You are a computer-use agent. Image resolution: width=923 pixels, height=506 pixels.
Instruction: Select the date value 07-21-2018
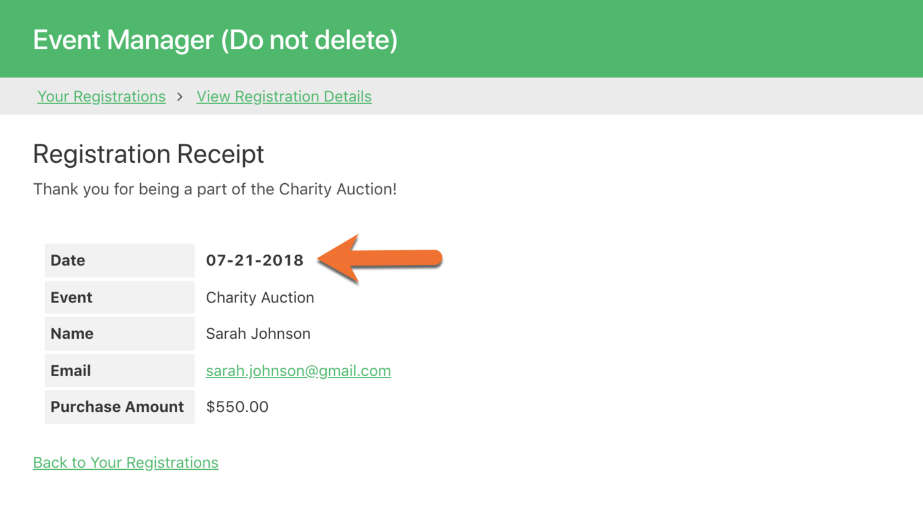click(x=255, y=261)
